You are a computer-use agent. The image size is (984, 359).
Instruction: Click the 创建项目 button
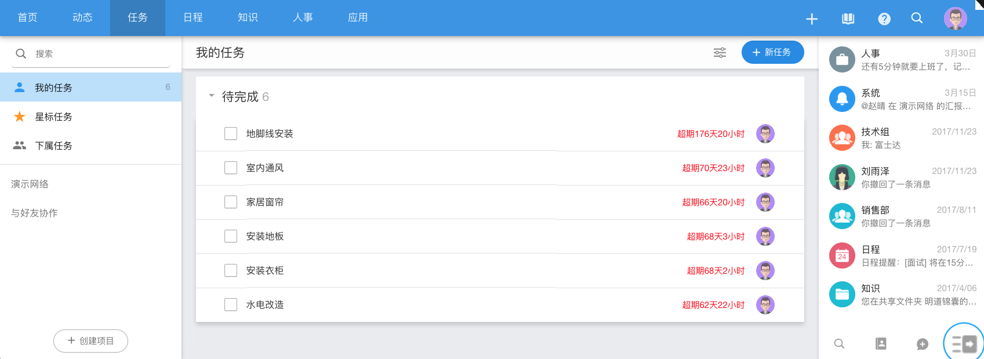[x=90, y=341]
